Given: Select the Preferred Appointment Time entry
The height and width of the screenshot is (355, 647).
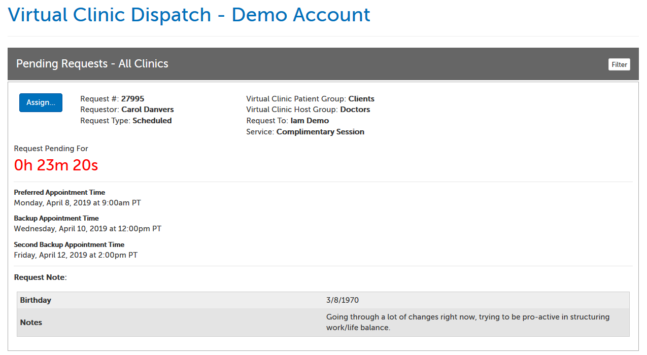Looking at the screenshot, I should (x=77, y=202).
